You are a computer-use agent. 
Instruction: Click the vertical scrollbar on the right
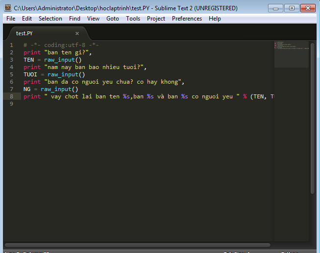pos(313,117)
